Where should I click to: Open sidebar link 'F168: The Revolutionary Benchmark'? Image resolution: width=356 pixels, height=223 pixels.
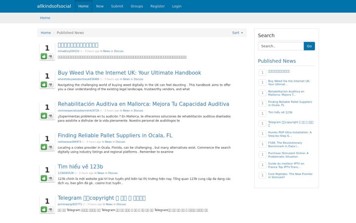(285, 145)
